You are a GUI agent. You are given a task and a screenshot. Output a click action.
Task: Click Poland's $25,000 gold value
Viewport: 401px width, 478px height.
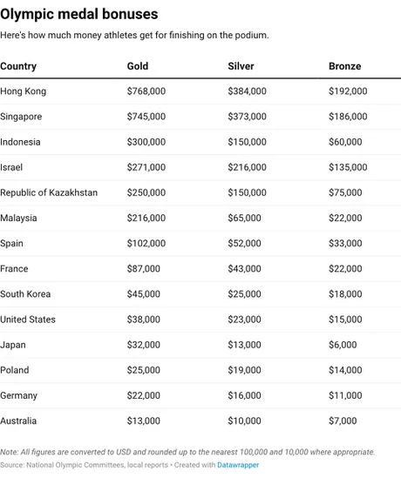tap(144, 370)
